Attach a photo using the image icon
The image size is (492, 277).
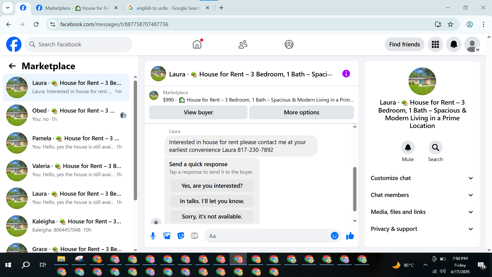click(x=167, y=236)
